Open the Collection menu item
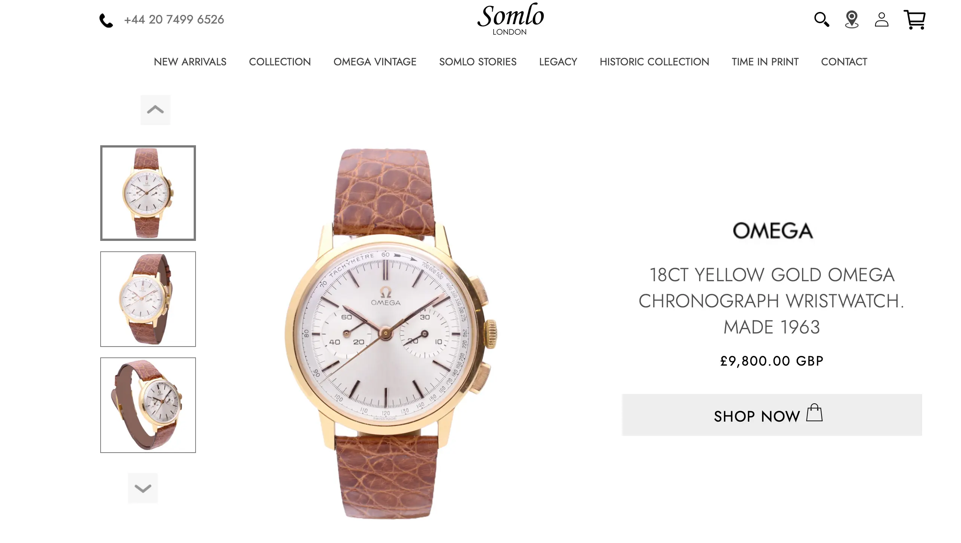Screen dimensions: 961x543 tap(280, 62)
